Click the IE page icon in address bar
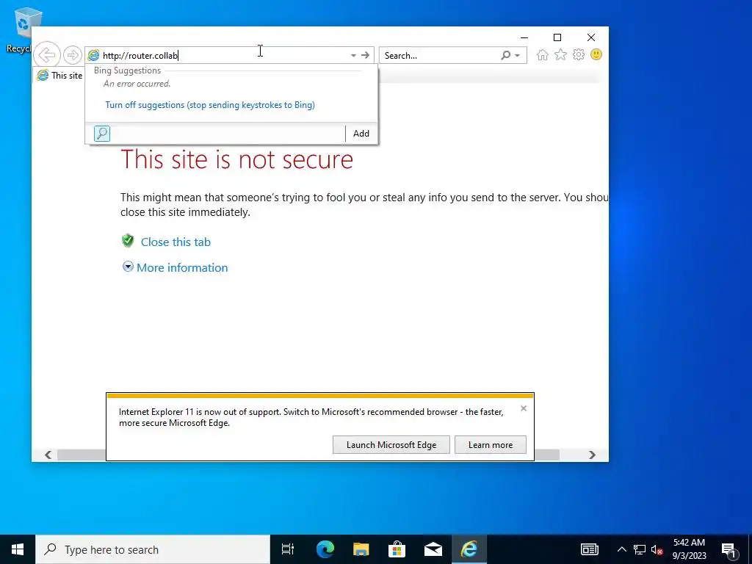This screenshot has width=752, height=564. coord(93,55)
